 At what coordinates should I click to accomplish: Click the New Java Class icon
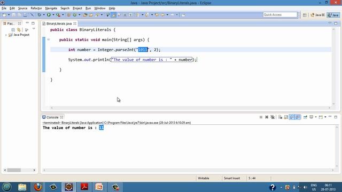pos(75,15)
